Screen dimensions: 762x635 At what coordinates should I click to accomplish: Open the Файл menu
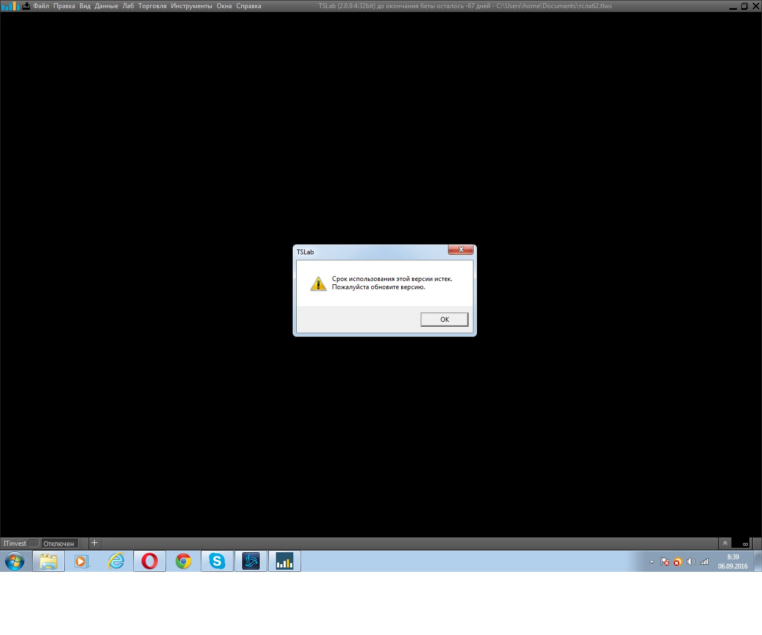pos(41,6)
